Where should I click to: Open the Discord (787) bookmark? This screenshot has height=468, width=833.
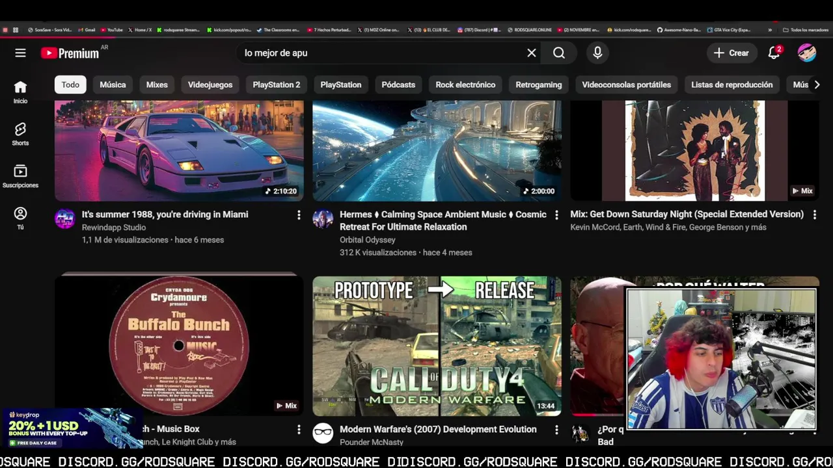click(479, 30)
